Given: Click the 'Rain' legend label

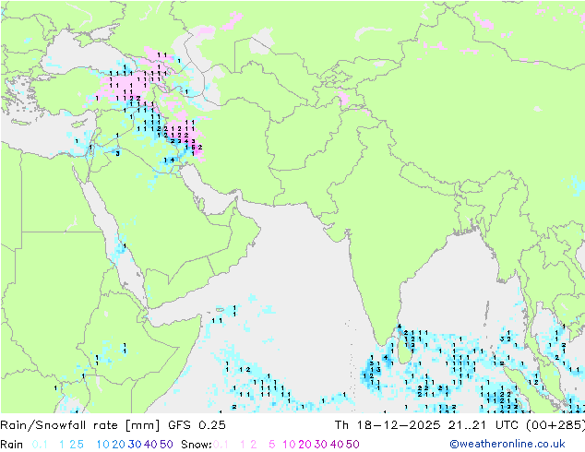Looking at the screenshot, I should pyautogui.click(x=12, y=445).
